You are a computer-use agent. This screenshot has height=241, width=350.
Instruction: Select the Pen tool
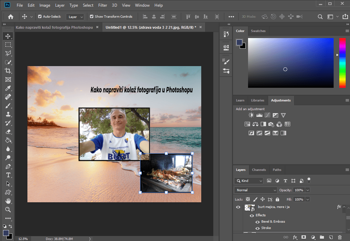pyautogui.click(x=8, y=166)
